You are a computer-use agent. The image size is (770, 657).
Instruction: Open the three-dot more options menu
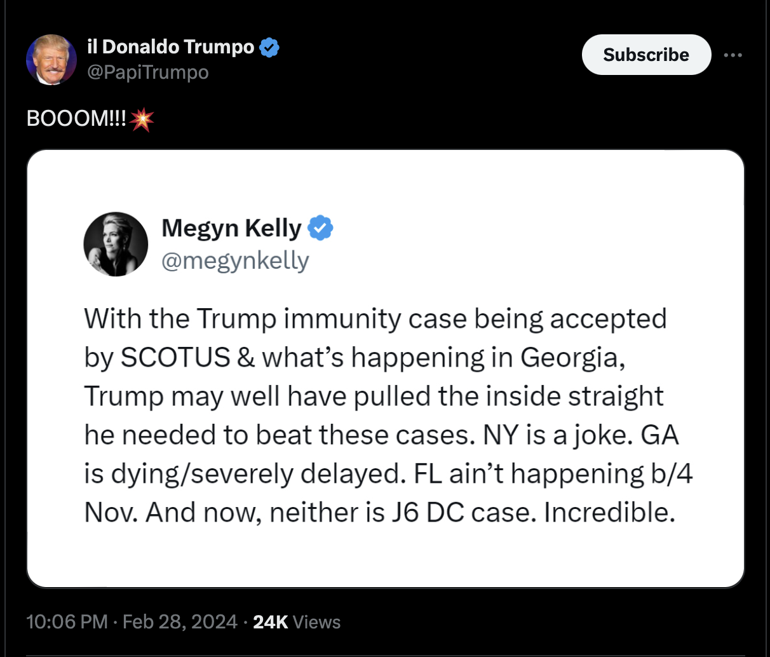point(733,55)
